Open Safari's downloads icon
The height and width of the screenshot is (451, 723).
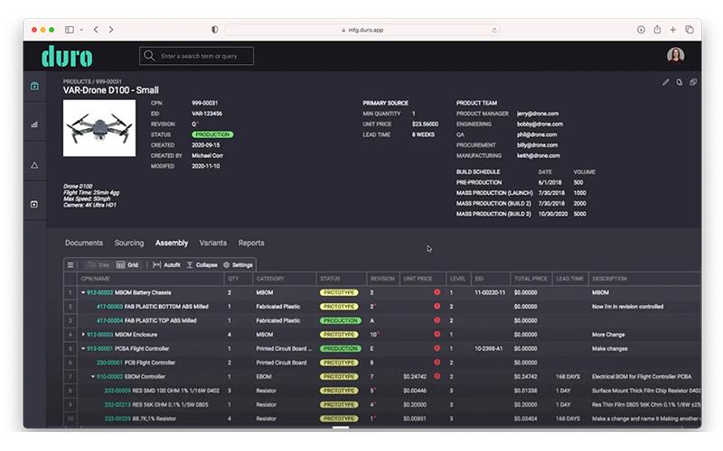pyautogui.click(x=641, y=30)
